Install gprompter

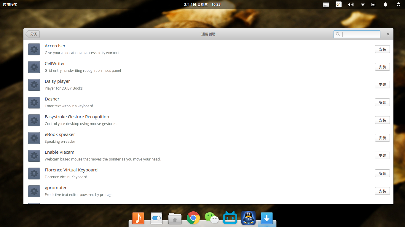382,191
